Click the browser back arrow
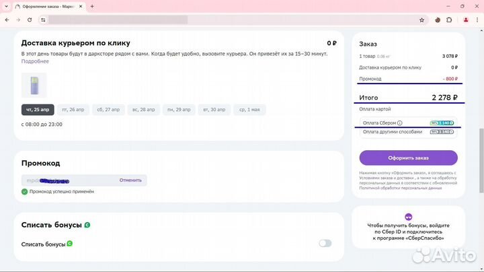 pyautogui.click(x=7, y=20)
